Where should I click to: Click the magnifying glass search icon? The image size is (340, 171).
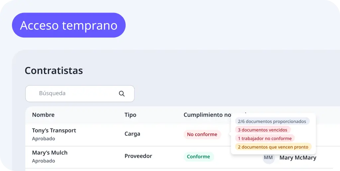122,94
